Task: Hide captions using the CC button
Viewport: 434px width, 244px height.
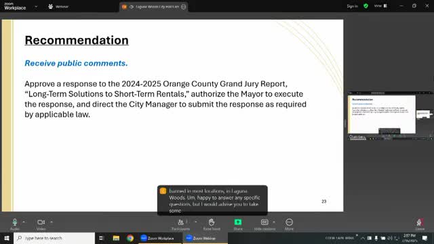Action: [264, 224]
